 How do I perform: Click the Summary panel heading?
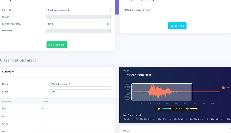[8, 72]
